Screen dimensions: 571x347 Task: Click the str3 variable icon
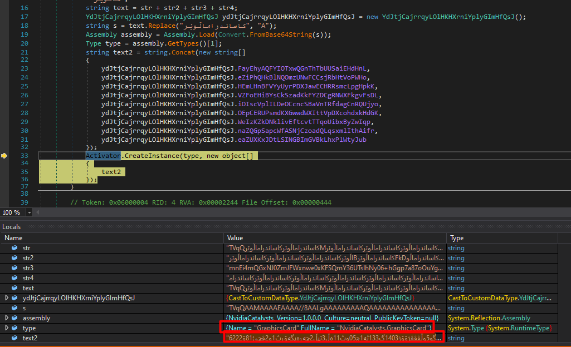coord(14,268)
